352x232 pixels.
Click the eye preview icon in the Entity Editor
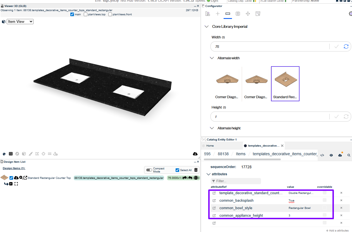(331, 155)
